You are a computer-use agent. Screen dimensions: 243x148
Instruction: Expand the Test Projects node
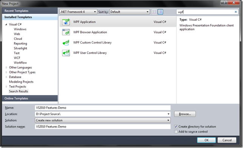(x=6, y=86)
